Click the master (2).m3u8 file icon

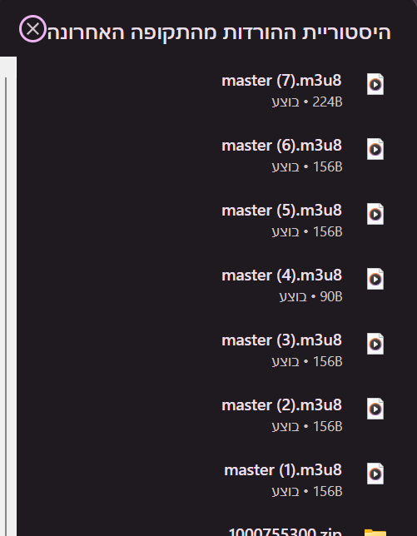click(375, 409)
